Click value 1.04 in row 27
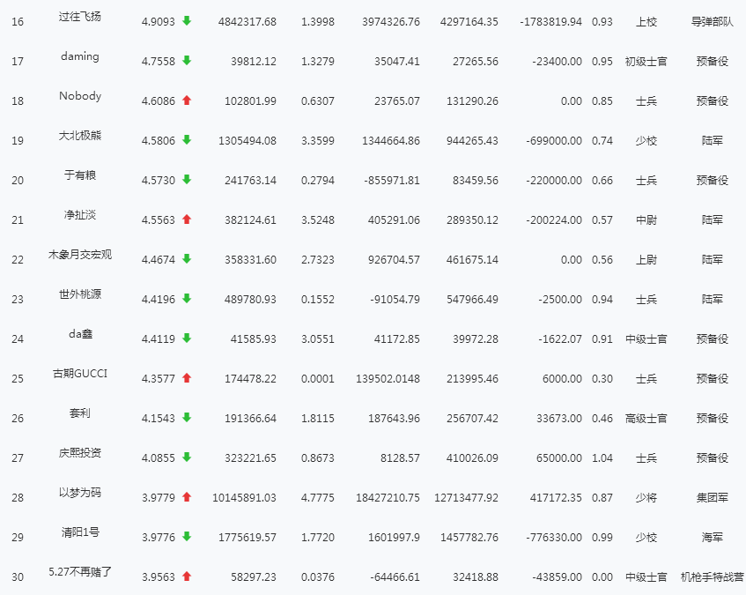 (x=602, y=457)
